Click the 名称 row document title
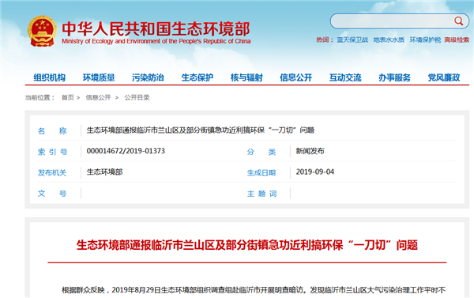The image size is (474, 298). [201, 130]
